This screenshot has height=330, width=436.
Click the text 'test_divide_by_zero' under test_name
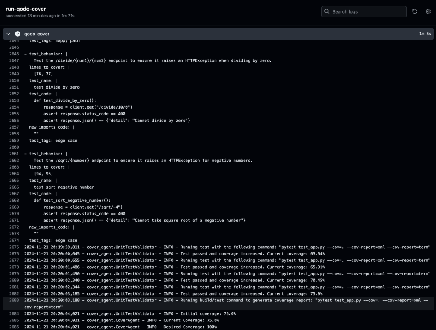coord(57,87)
